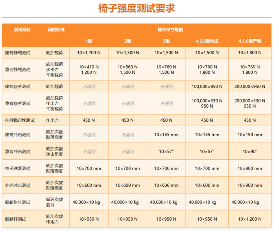Click the 10×90° cell
The height and width of the screenshot is (232, 279).
coord(250,152)
